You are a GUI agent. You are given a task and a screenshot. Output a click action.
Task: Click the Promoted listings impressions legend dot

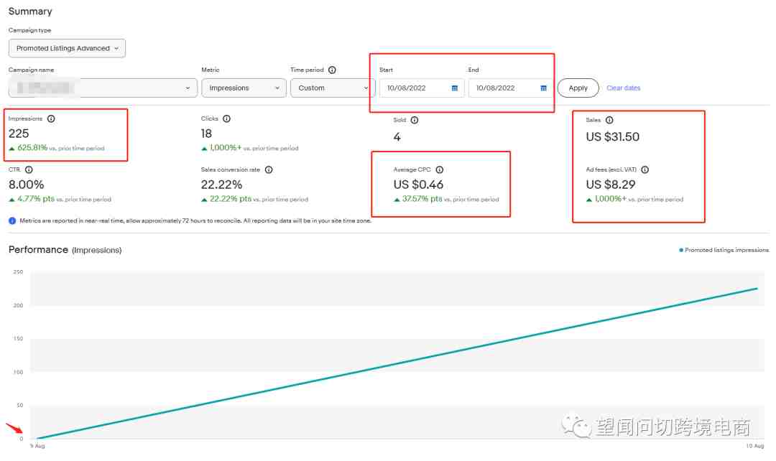(681, 251)
